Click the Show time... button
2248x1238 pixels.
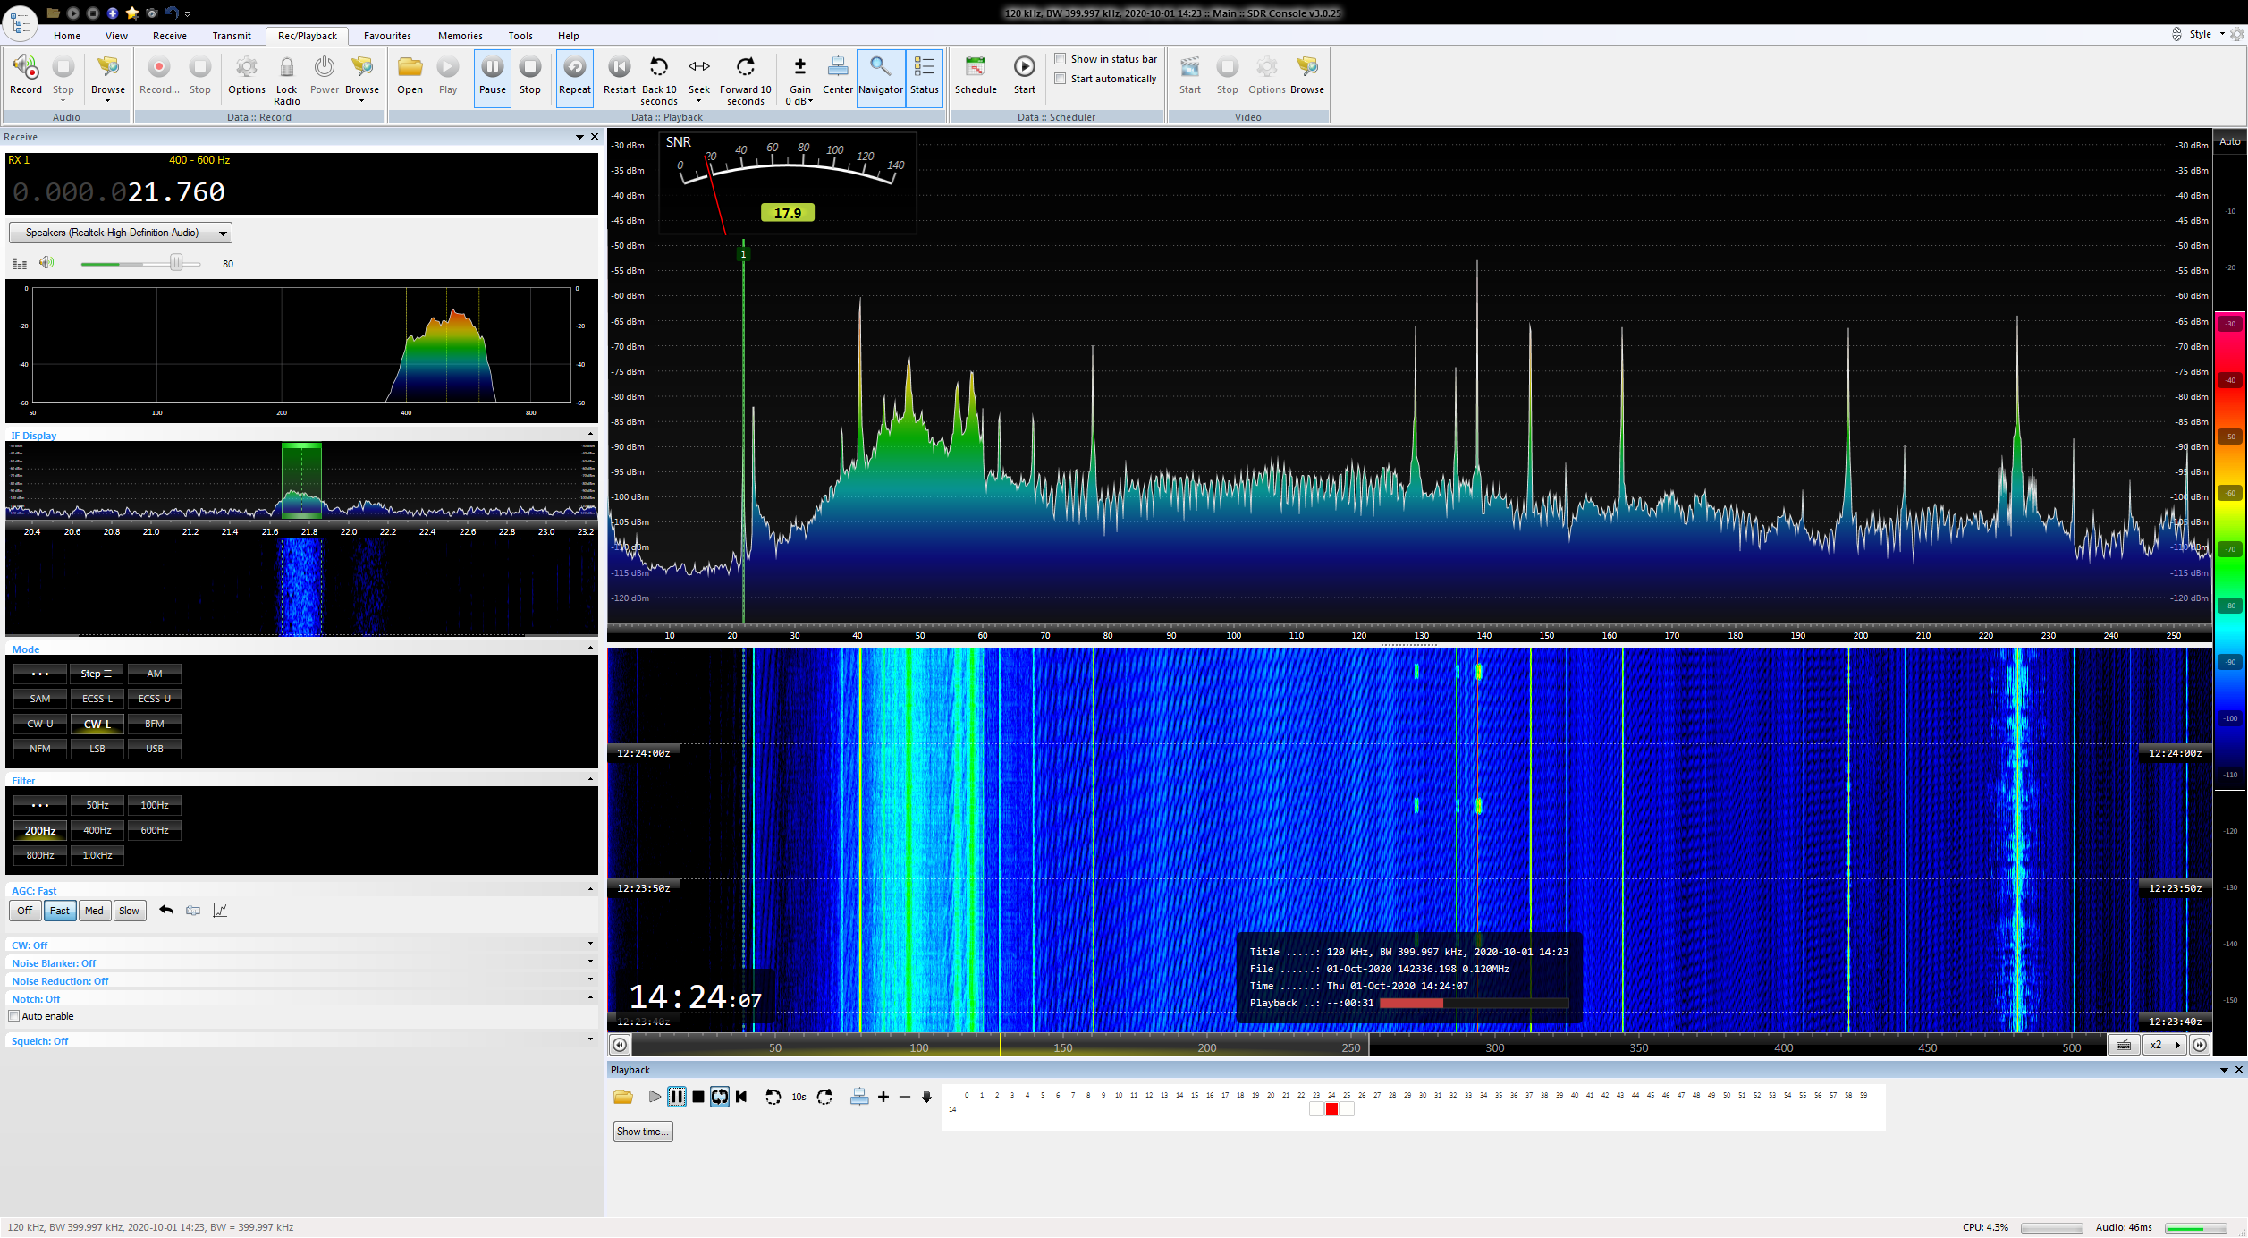642,1132
